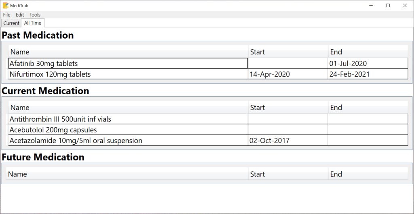Viewport: 414px width, 214px height.
Task: Sort Past Medication by Name column header
Action: coord(128,52)
